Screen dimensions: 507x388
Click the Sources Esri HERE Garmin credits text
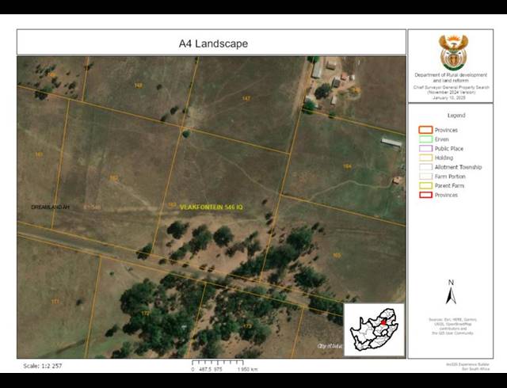(x=452, y=326)
